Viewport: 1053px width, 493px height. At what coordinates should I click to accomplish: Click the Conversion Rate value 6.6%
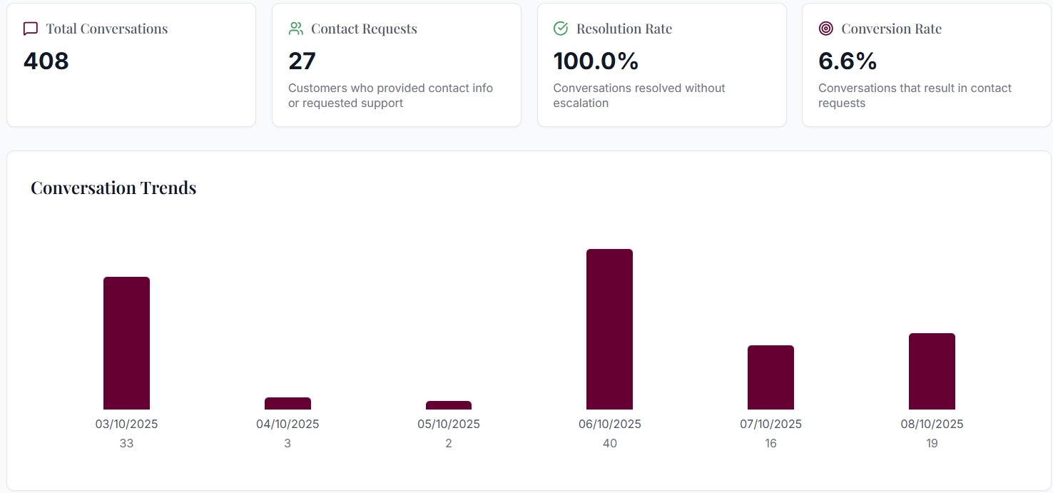pyautogui.click(x=847, y=61)
